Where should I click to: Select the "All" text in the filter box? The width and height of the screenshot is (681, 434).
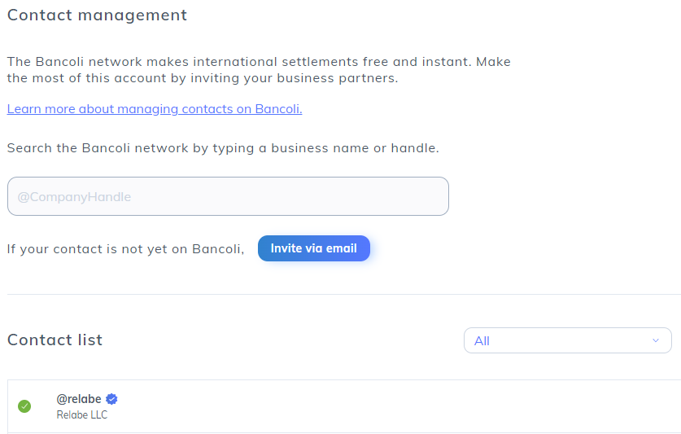click(x=482, y=341)
